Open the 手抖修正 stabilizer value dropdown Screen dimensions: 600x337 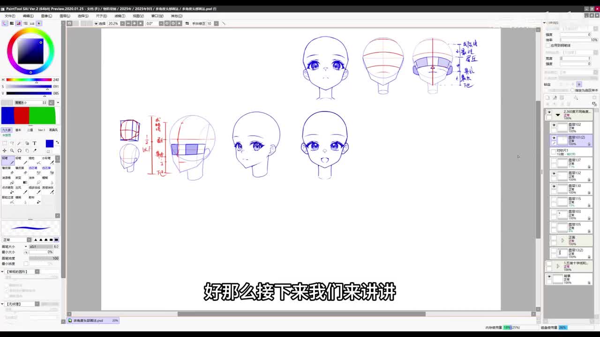pos(216,23)
